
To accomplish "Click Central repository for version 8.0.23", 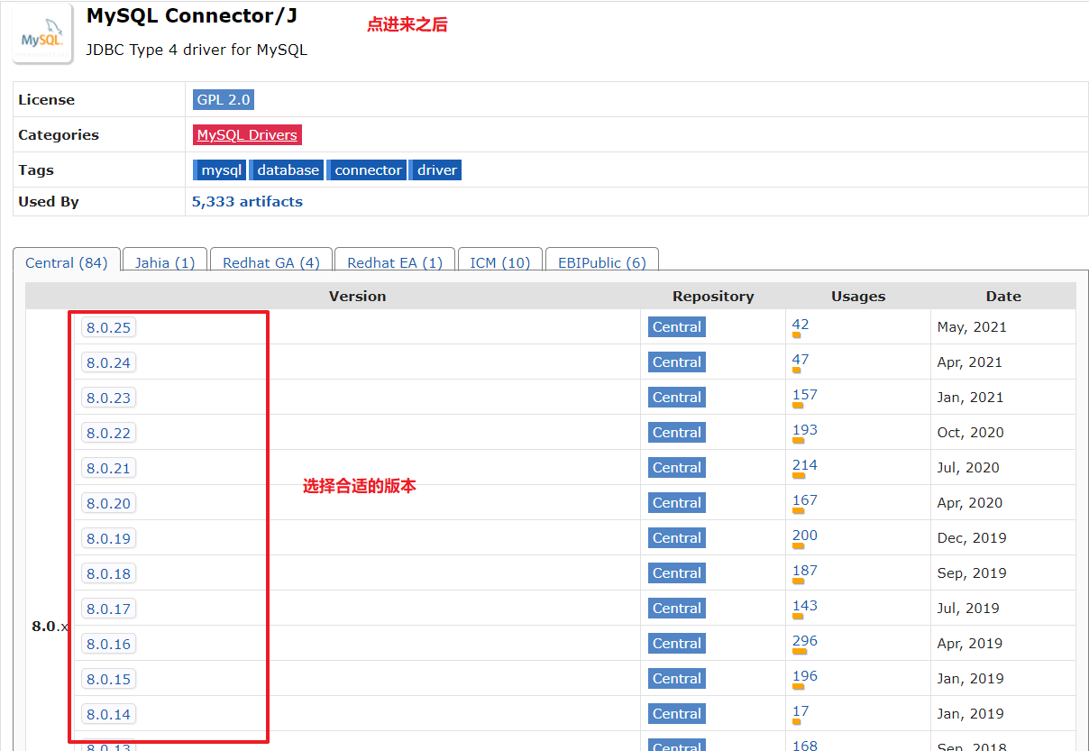I will pos(677,397).
